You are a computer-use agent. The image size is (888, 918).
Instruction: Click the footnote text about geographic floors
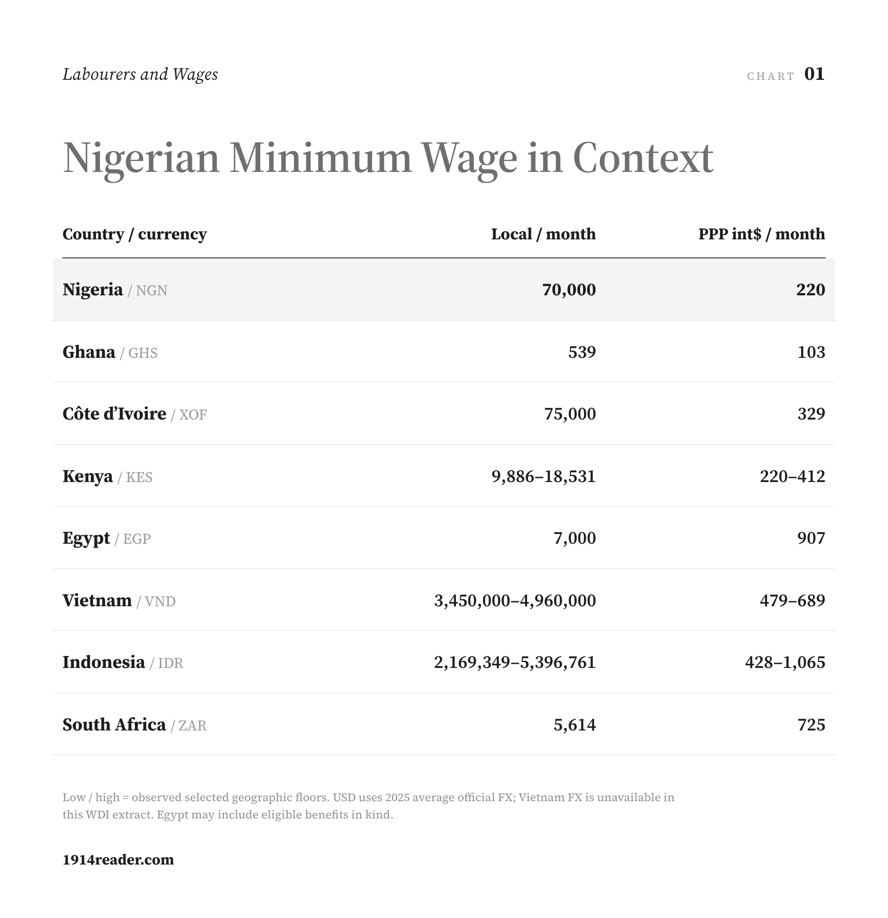tap(368, 806)
